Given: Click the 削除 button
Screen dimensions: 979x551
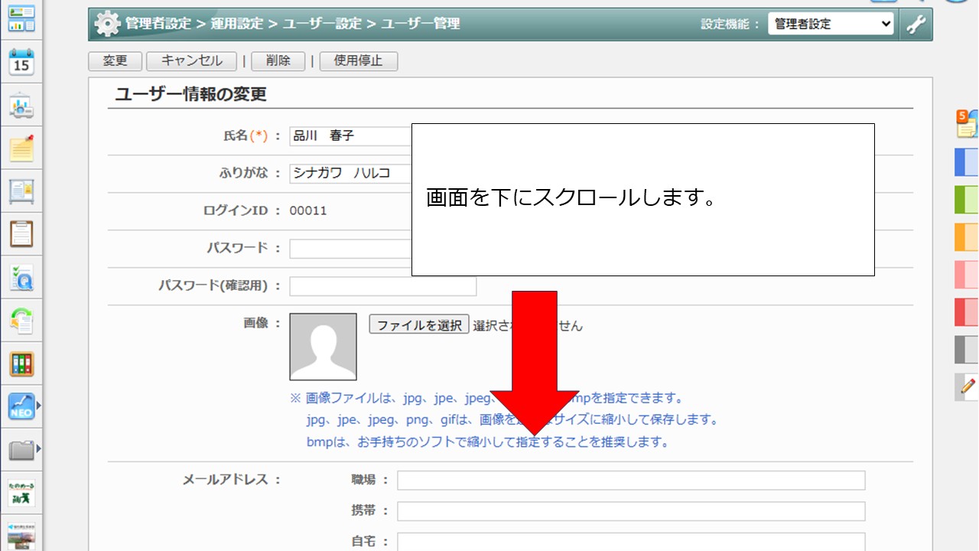Looking at the screenshot, I should coord(278,61).
